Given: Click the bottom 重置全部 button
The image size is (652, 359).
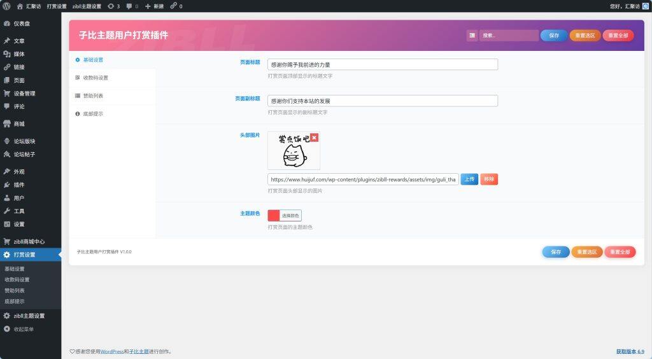Looking at the screenshot, I should click(x=620, y=252).
